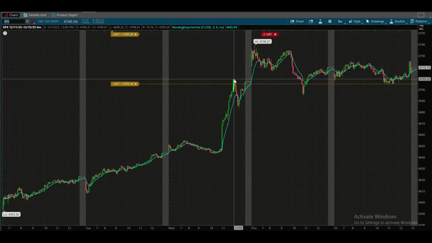This screenshot has width=432, height=243.
Task: Open the 5m time frame dropdown
Action: [x=340, y=21]
